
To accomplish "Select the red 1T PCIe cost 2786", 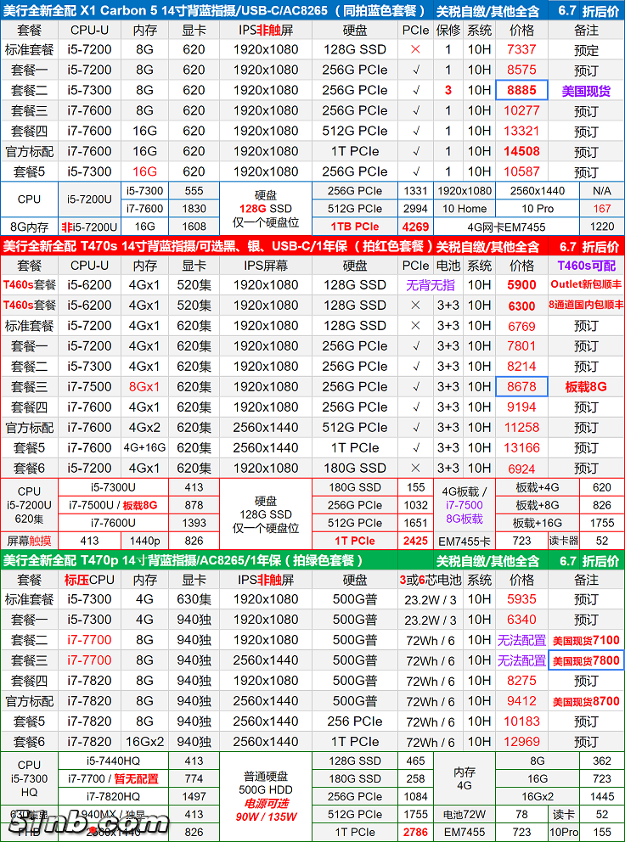I will coord(415,833).
